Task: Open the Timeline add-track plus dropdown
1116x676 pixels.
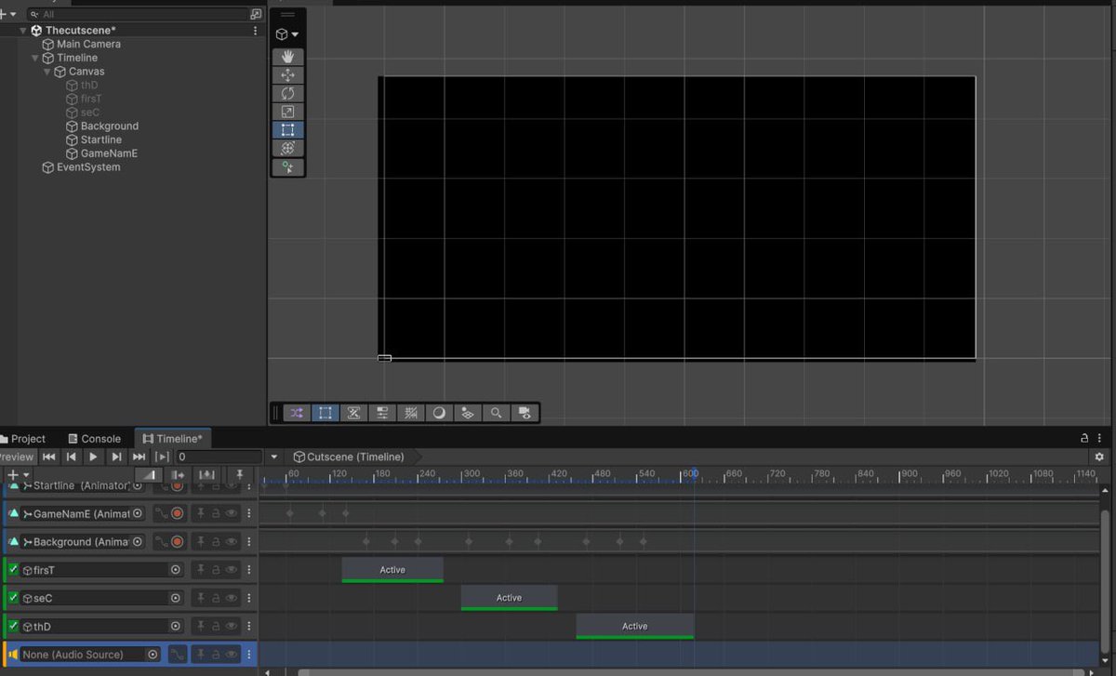Action: 18,475
